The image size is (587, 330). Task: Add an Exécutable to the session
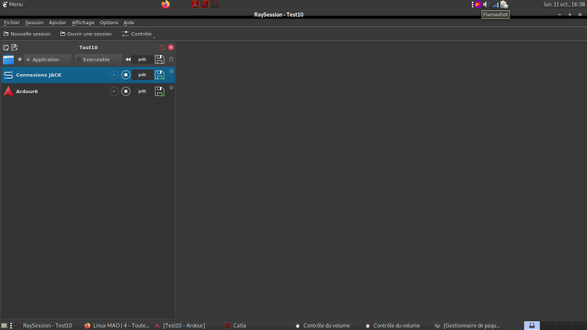click(x=98, y=59)
